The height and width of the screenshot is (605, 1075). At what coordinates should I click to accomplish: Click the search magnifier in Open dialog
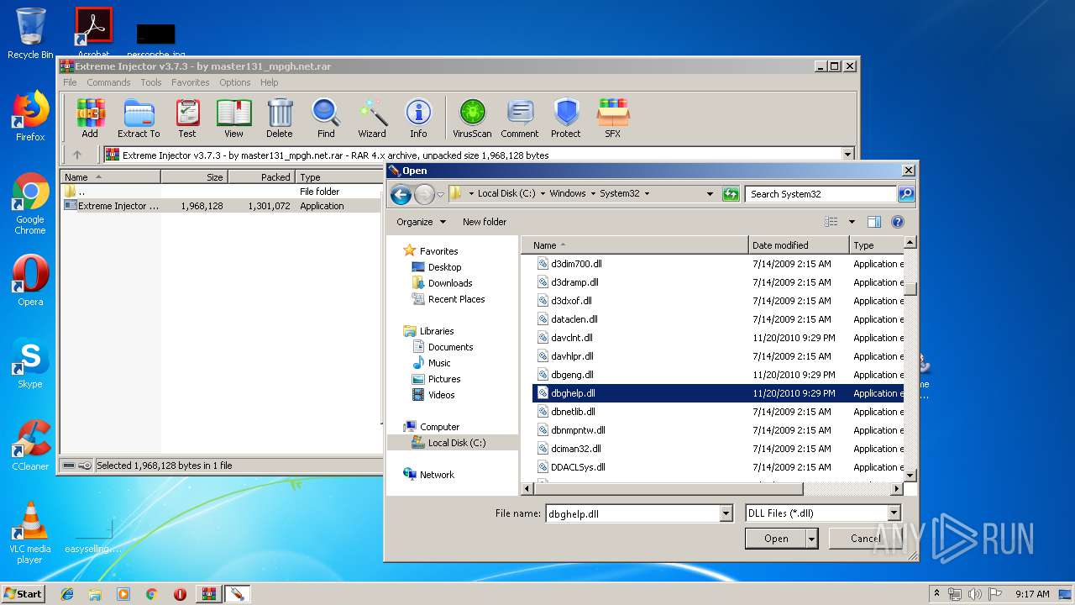pos(905,193)
